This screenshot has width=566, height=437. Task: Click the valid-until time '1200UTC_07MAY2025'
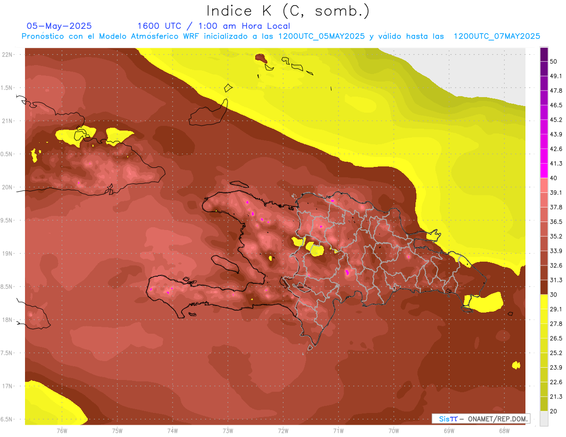point(497,36)
